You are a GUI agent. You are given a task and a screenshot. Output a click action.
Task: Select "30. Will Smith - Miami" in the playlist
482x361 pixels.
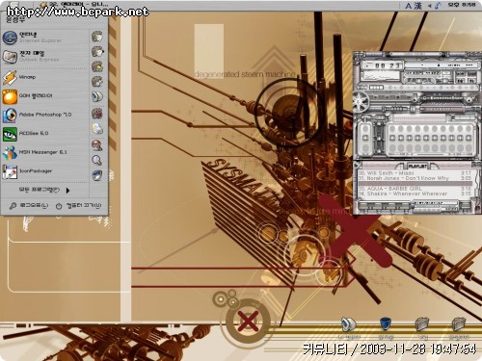pyautogui.click(x=415, y=173)
